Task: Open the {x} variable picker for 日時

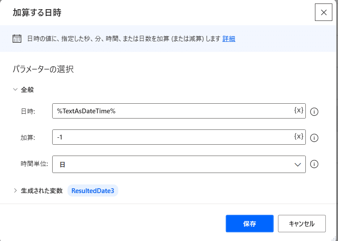Action: pos(299,110)
